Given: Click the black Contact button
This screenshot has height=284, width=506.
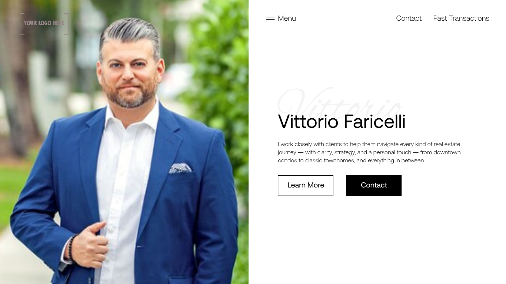Looking at the screenshot, I should (374, 186).
